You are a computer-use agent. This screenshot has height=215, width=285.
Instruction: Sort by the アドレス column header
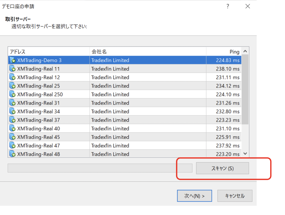pyautogui.click(x=49, y=52)
